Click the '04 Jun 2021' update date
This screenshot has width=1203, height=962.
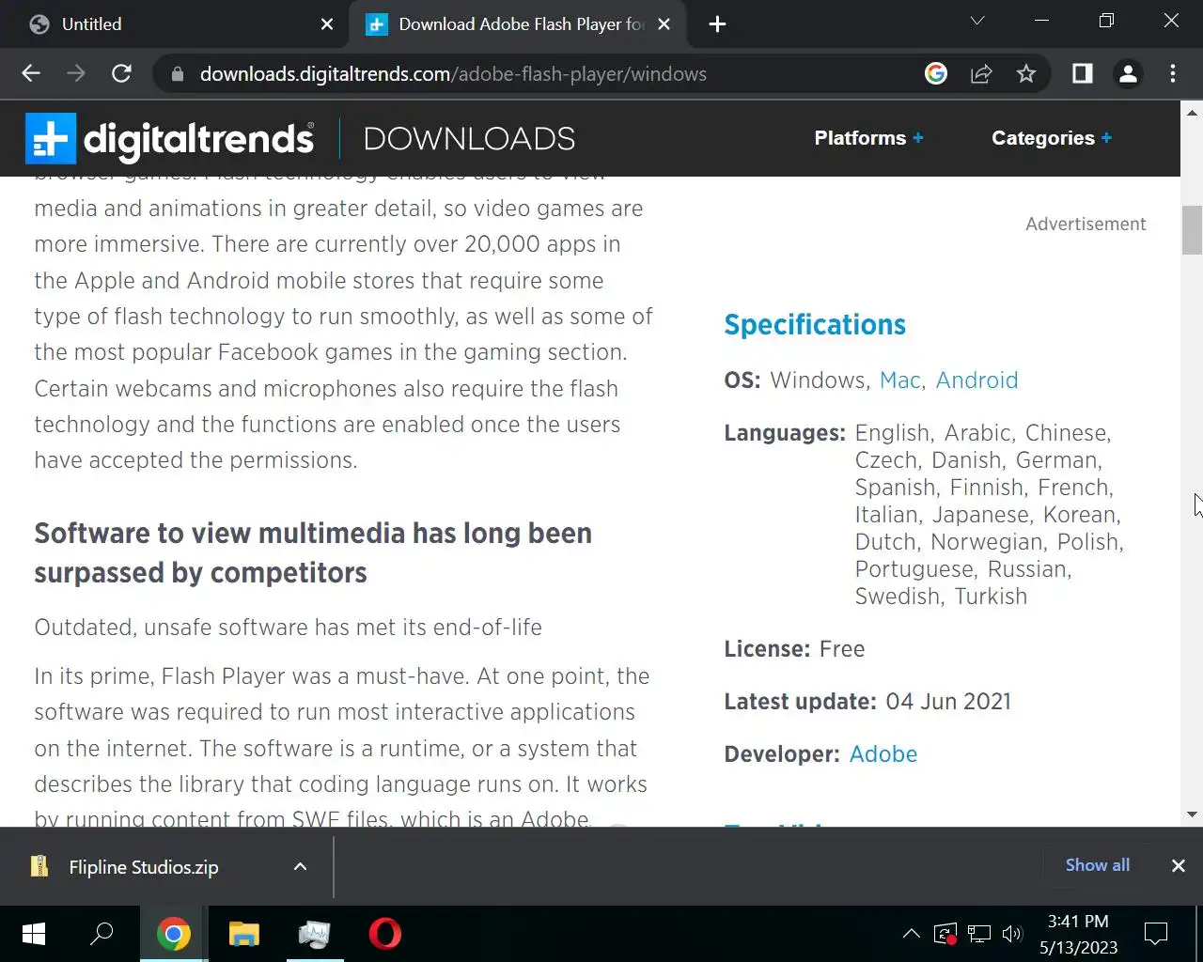pyautogui.click(x=948, y=702)
